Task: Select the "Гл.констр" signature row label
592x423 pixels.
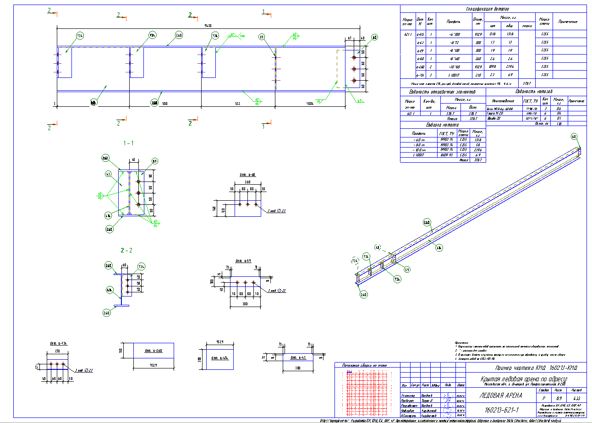Action: [408, 396]
